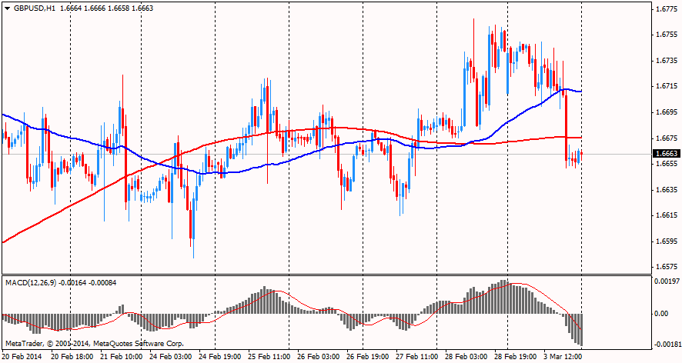
Task: Click the 0.00 MACD zero level label
Action: pyautogui.click(x=660, y=314)
